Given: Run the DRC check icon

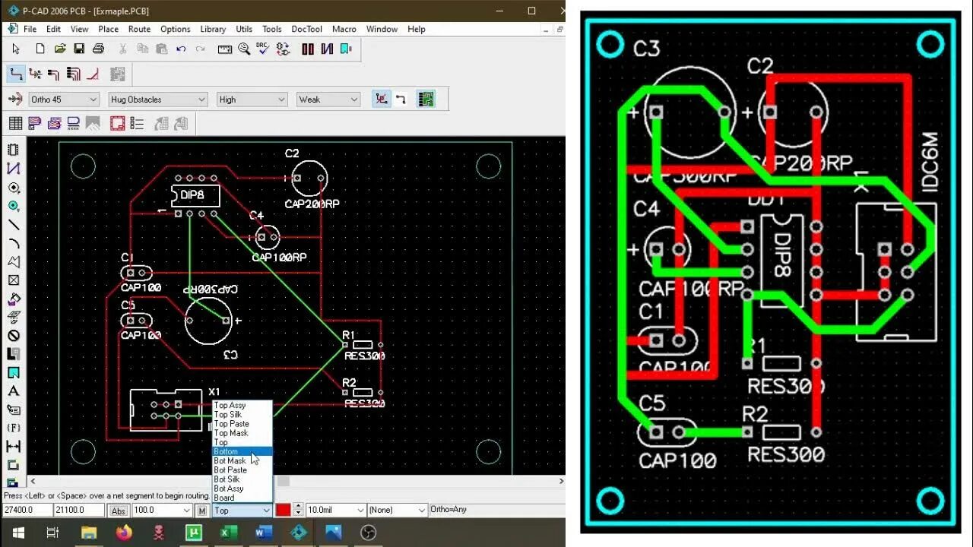Looking at the screenshot, I should (263, 49).
